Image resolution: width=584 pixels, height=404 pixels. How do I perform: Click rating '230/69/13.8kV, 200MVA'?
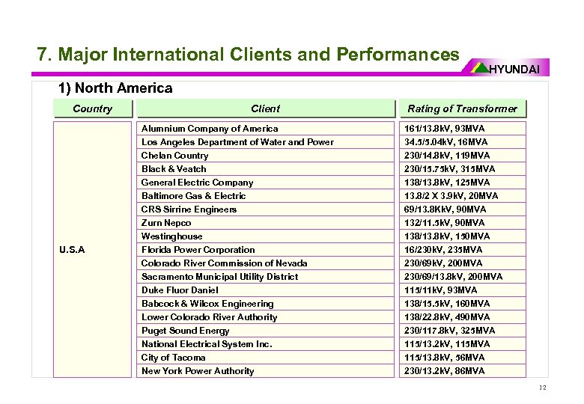[463, 276]
